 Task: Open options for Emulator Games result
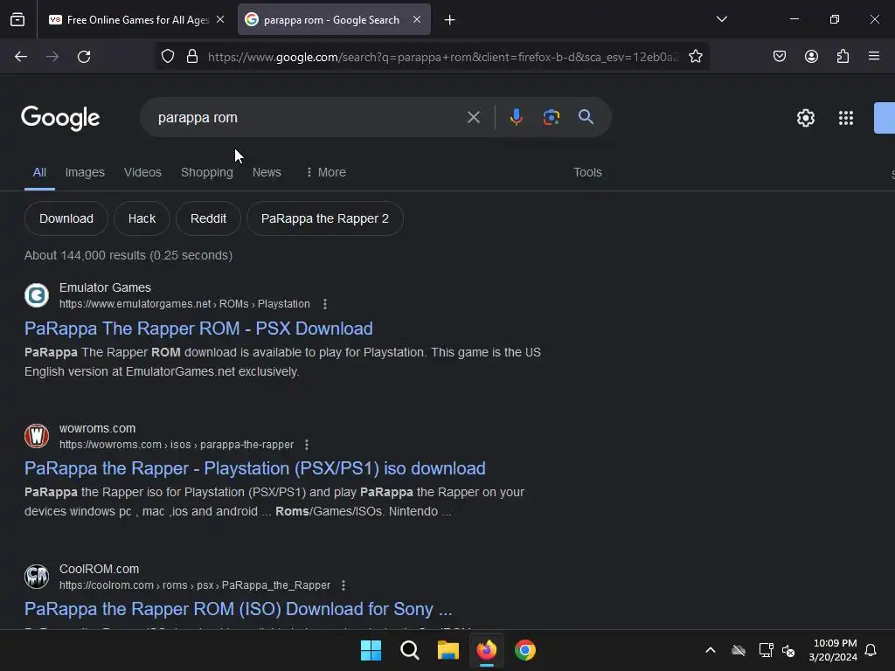tap(325, 304)
